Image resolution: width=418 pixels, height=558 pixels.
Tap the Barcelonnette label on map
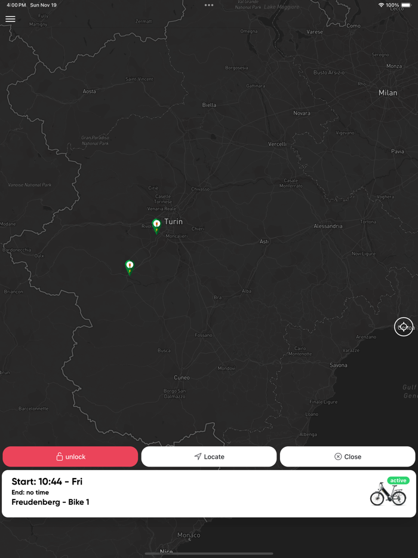33,409
